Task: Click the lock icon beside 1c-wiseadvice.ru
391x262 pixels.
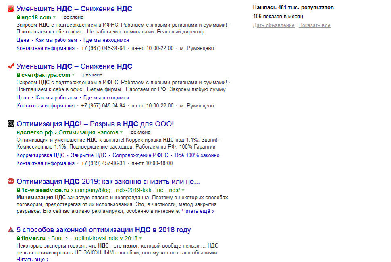Action: 19,190
